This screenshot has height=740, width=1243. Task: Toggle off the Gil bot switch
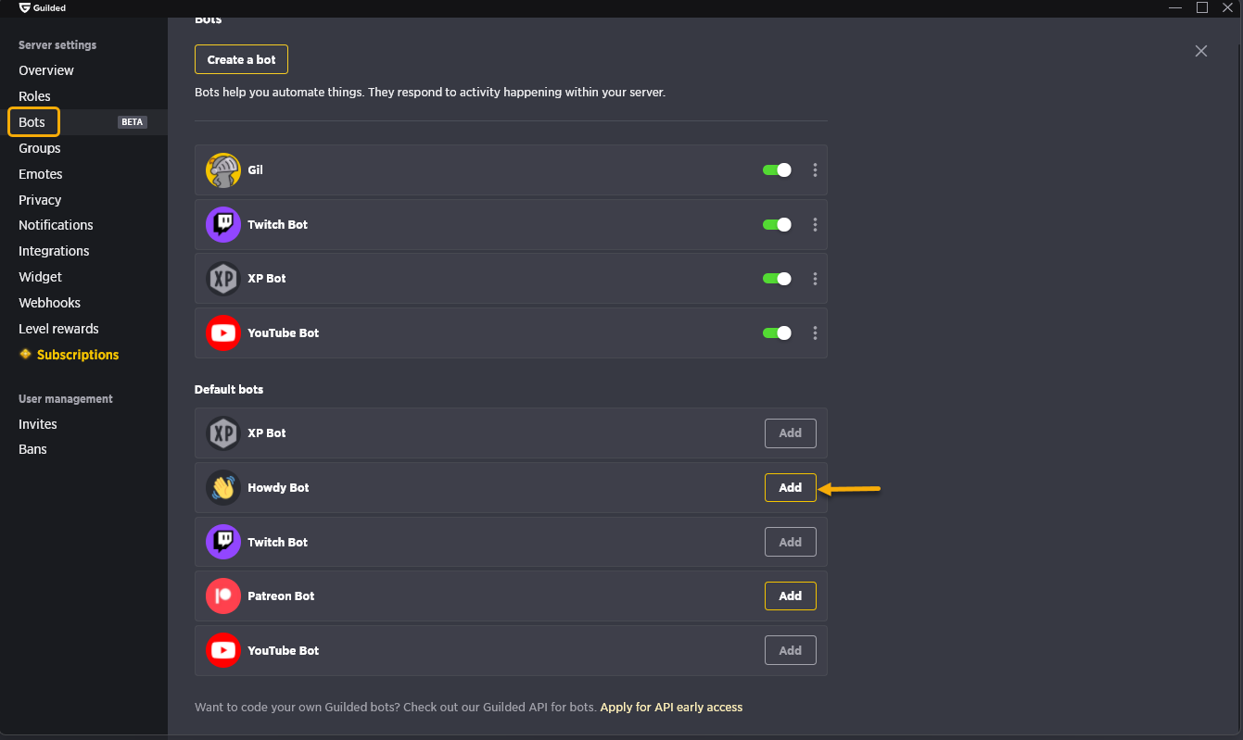point(777,170)
